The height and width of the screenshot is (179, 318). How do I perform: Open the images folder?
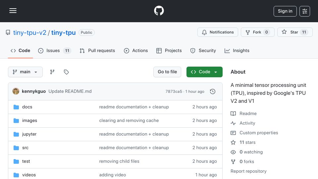29,121
